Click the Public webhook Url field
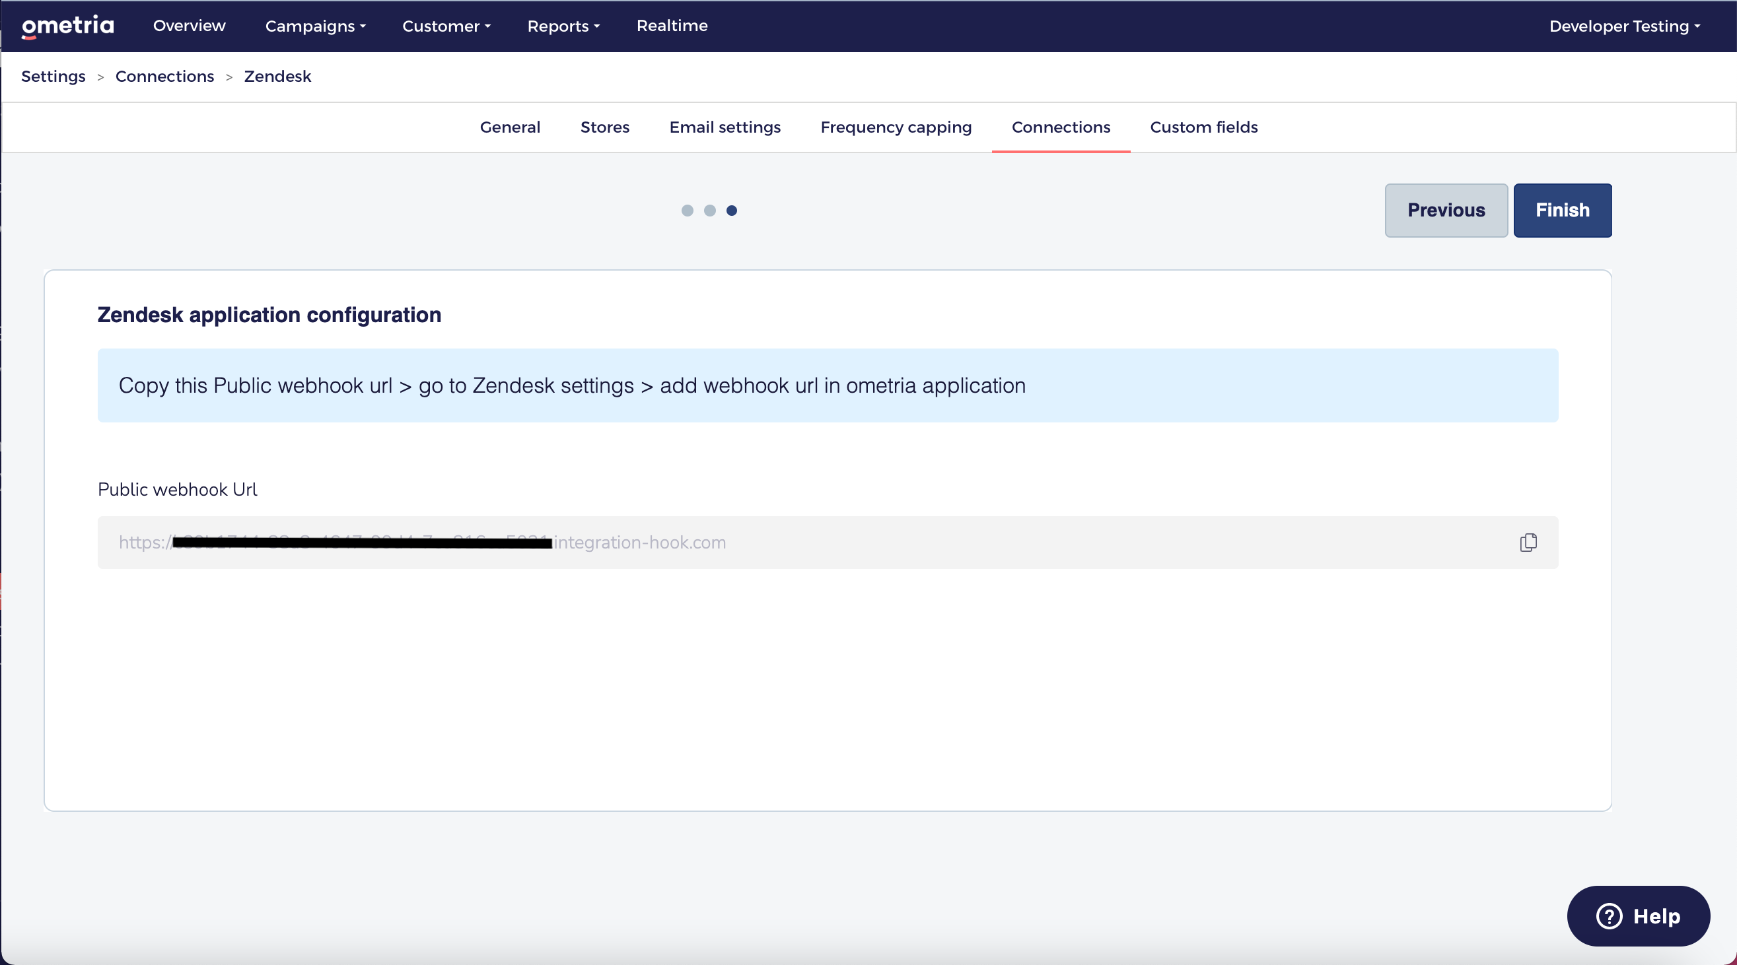This screenshot has height=965, width=1737. pos(828,543)
